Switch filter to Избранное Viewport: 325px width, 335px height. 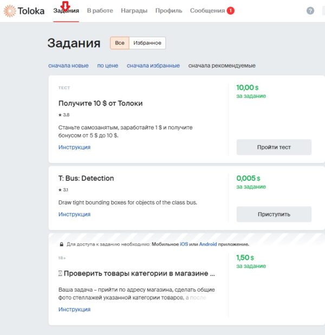click(147, 43)
